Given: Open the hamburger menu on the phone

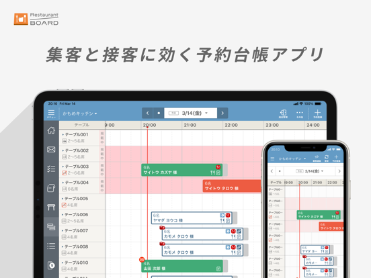Looking at the screenshot, I should tap(273, 159).
